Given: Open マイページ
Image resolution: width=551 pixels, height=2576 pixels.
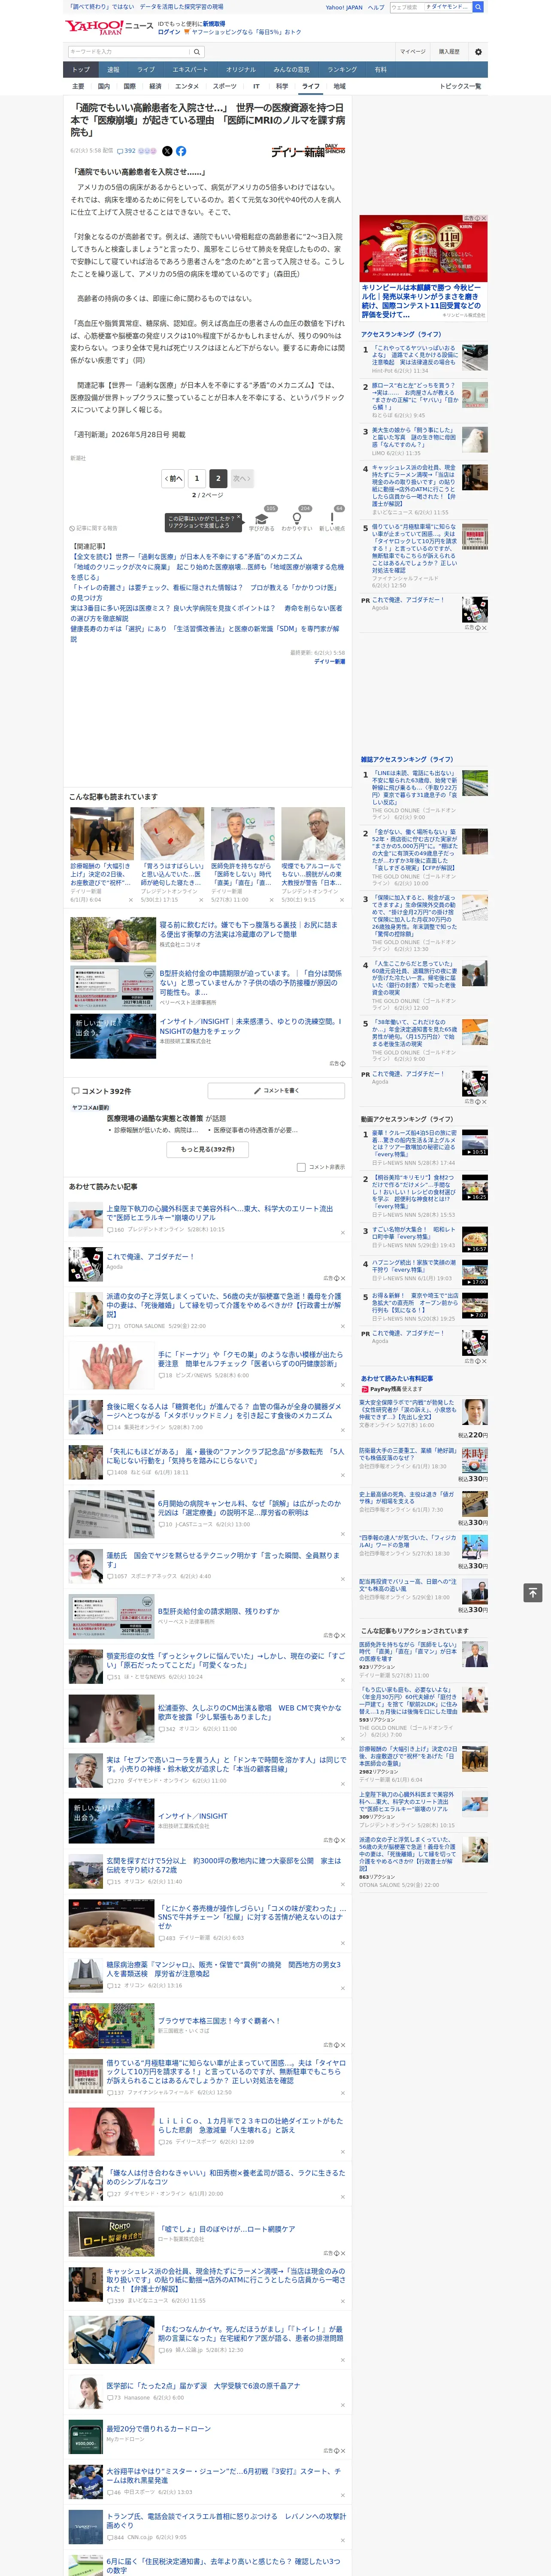Looking at the screenshot, I should 412,51.
